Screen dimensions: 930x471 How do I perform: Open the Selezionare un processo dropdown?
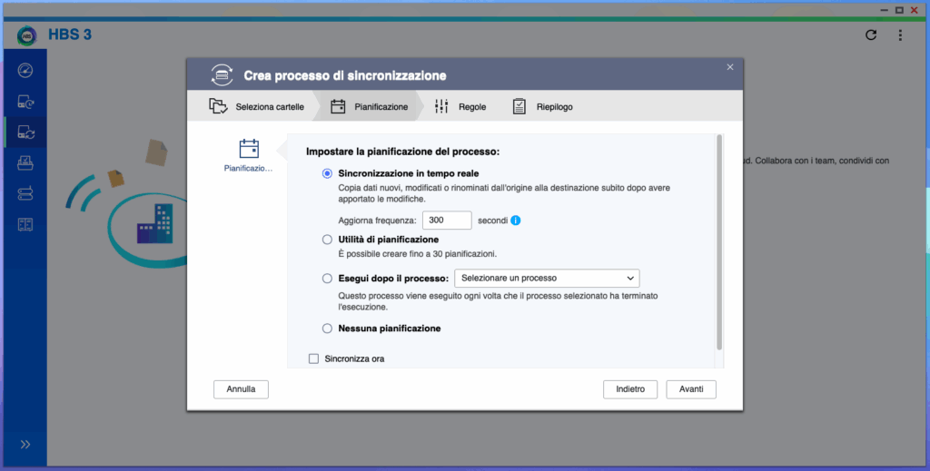[x=547, y=279]
